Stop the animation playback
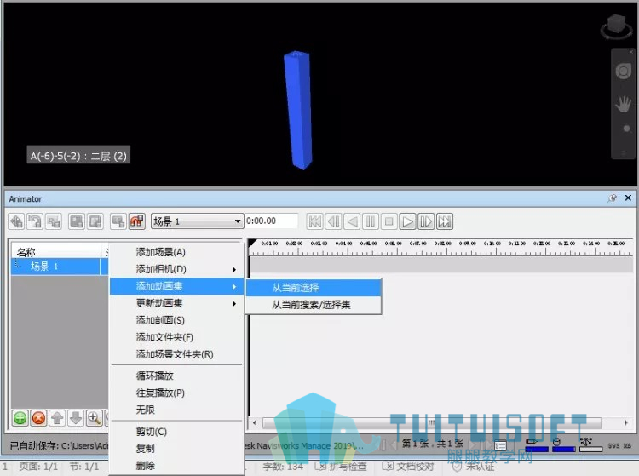The height and width of the screenshot is (476, 639). [389, 221]
